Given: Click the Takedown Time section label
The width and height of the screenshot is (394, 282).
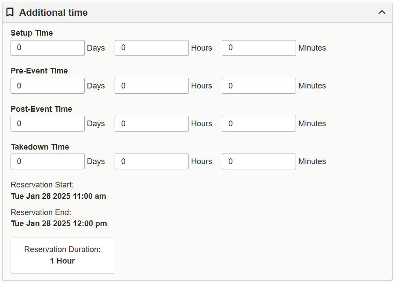Looking at the screenshot, I should [40, 147].
